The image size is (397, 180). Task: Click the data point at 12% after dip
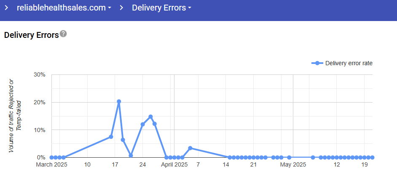coord(142,124)
